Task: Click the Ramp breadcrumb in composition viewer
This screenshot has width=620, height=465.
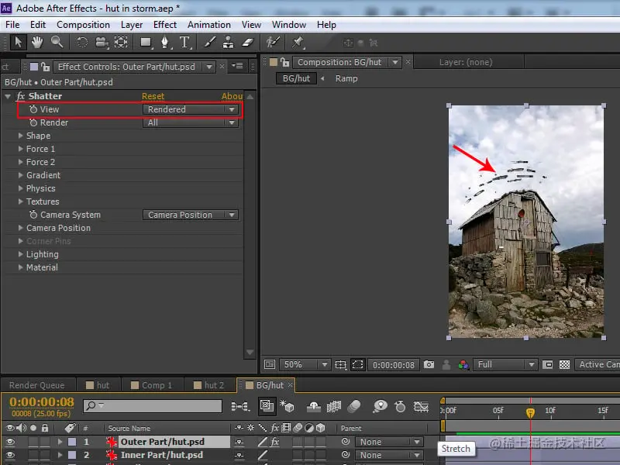Action: click(x=346, y=78)
